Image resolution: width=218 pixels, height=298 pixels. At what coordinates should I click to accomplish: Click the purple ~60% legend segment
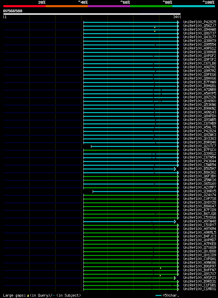(x=109, y=6)
